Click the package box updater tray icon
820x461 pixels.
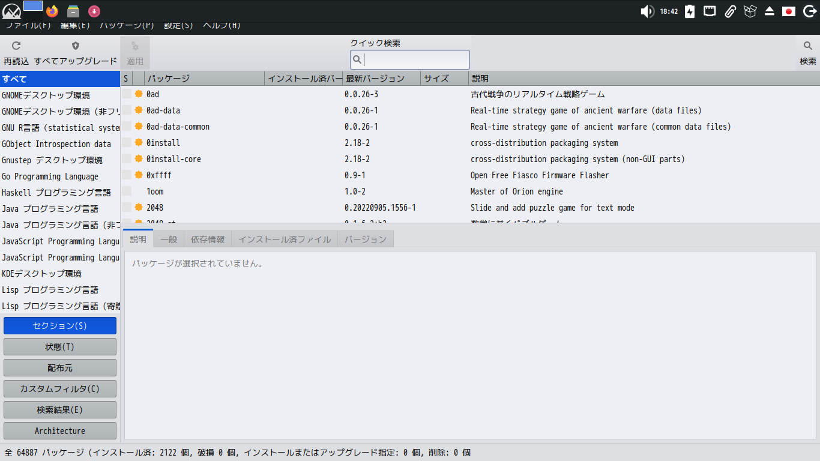coord(750,11)
